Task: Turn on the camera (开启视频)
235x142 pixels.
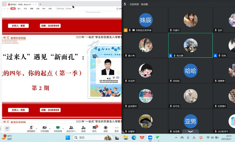Action: pos(44,129)
